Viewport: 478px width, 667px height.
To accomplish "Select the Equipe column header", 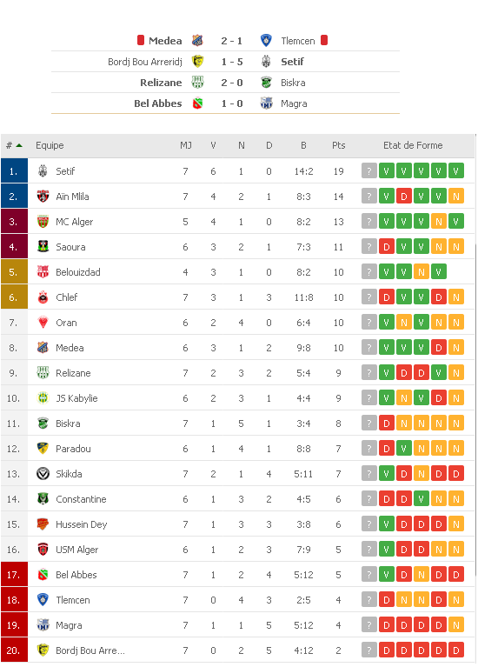I will [x=50, y=145].
